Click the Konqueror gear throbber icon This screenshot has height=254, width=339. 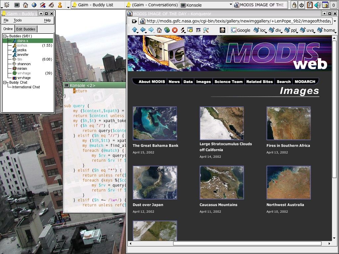click(222, 30)
